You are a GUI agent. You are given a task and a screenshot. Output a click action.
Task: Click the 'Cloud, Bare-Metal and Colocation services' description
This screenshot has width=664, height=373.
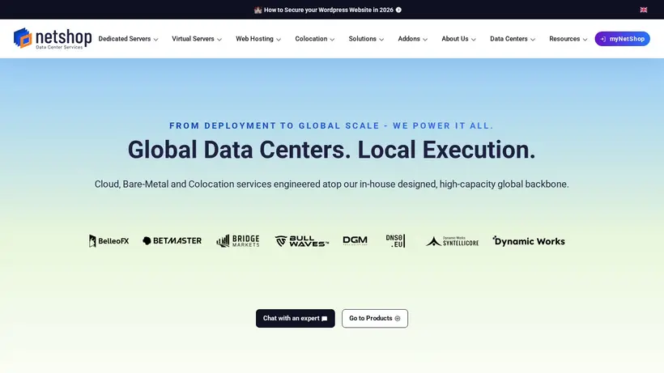click(x=331, y=184)
